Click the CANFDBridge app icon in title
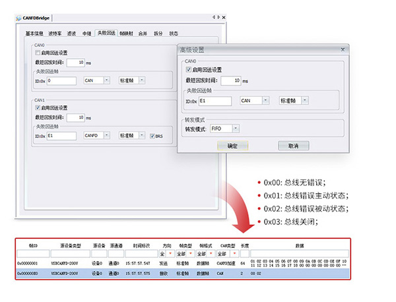Screen dimensions: 396x302 18,18
